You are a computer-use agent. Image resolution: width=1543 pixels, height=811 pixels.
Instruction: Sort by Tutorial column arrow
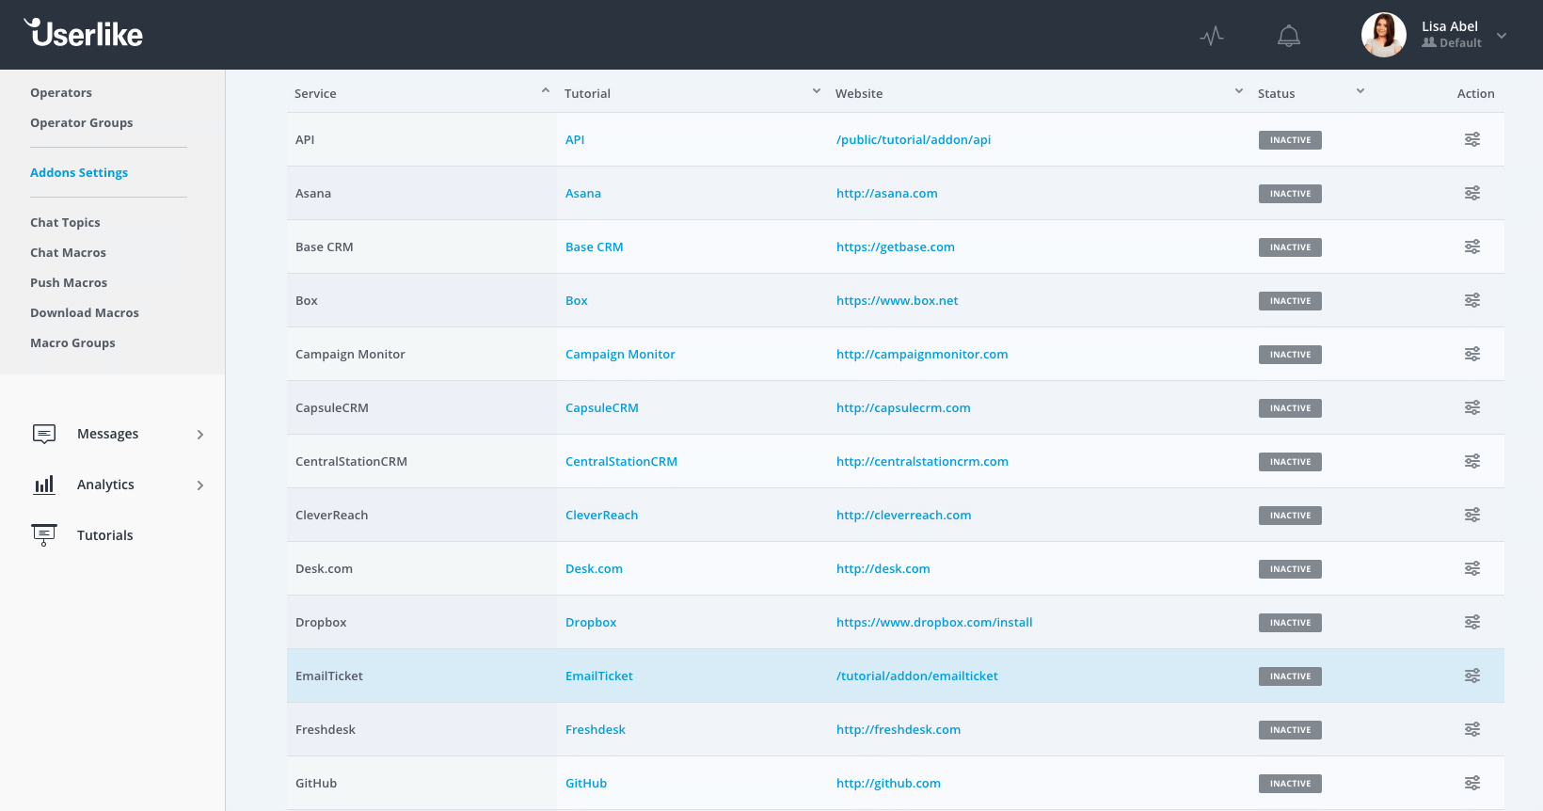click(817, 90)
